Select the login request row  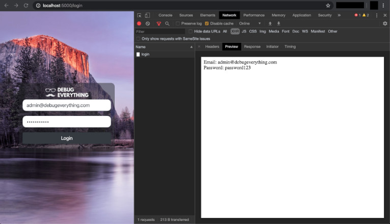(164, 54)
